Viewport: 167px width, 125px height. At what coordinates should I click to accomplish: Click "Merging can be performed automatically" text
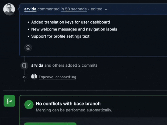coord(74,110)
